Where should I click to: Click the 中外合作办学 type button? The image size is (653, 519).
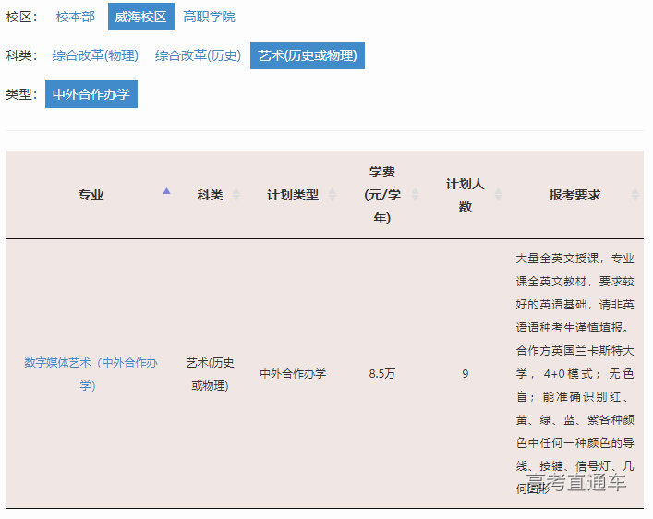91,94
